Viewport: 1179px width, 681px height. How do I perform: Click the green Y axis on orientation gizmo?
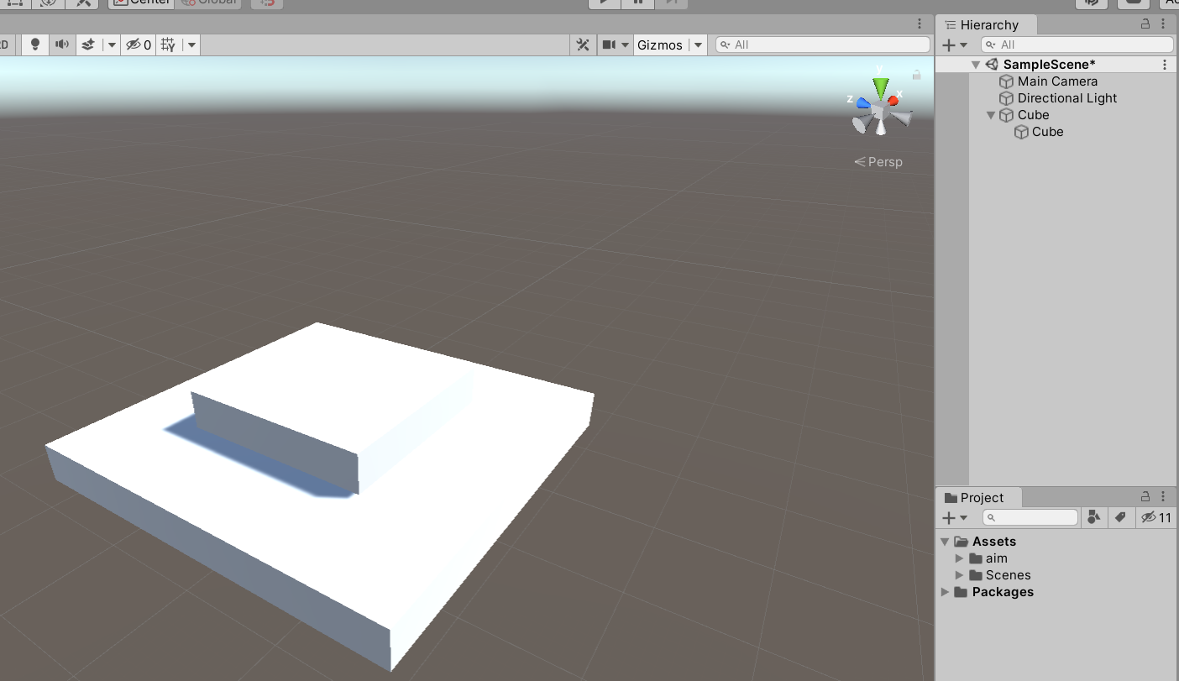tap(880, 86)
